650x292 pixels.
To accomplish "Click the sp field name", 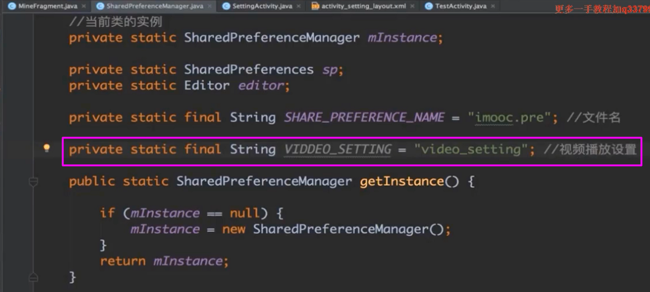I will [x=330, y=70].
